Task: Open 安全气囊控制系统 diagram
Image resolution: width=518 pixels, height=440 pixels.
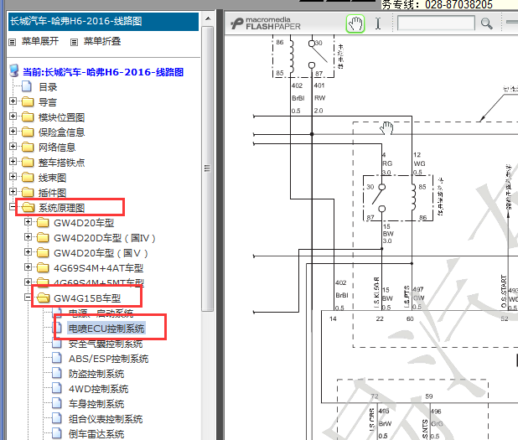Action: tap(106, 344)
